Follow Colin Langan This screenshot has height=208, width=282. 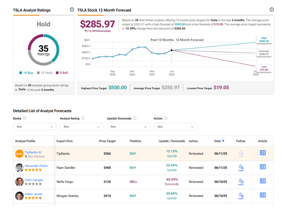[241, 182]
